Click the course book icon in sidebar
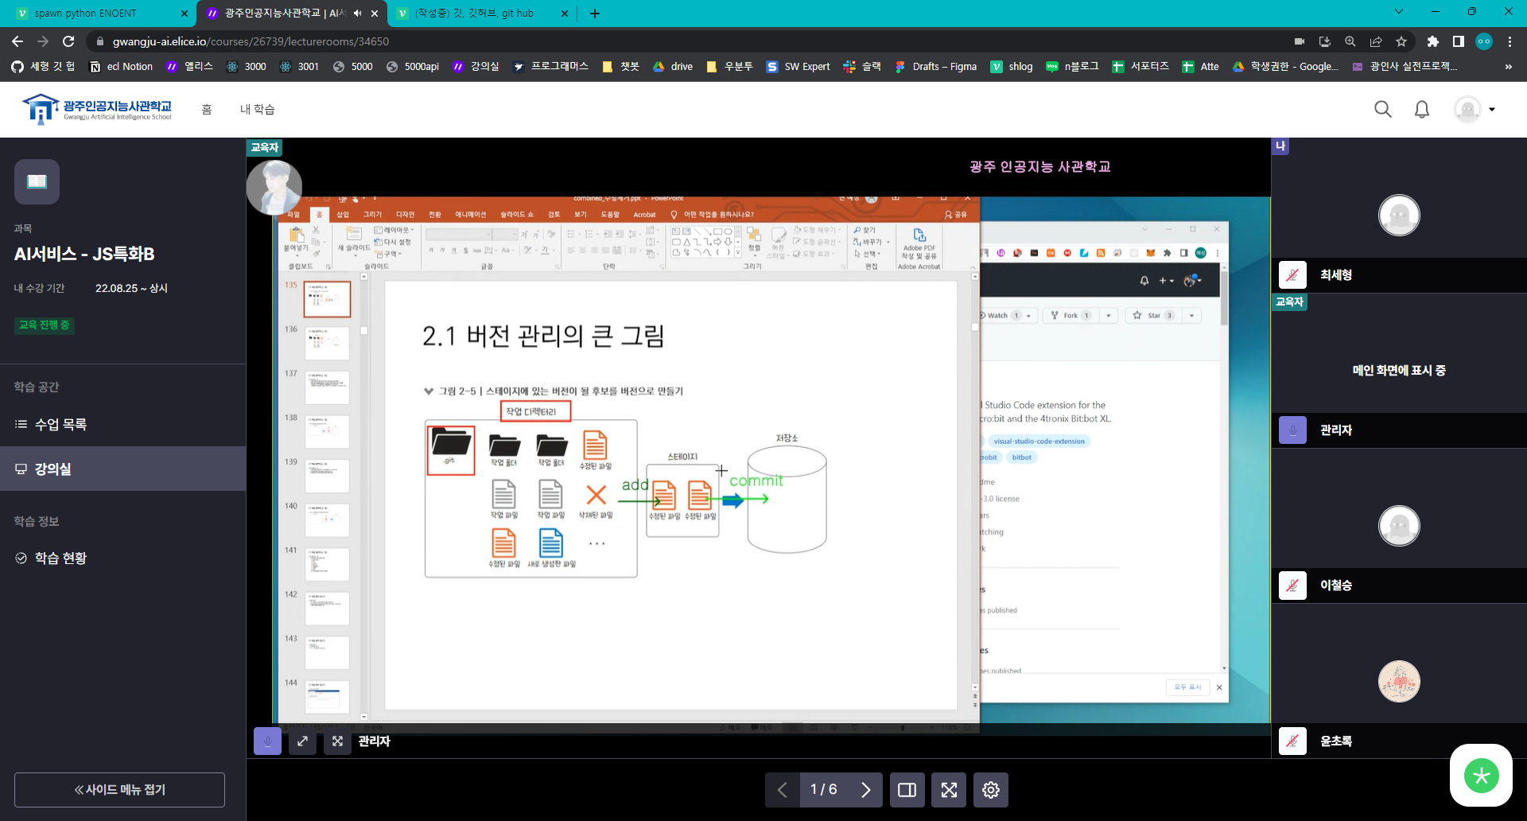Screen dimensions: 1527x821 [x=37, y=181]
